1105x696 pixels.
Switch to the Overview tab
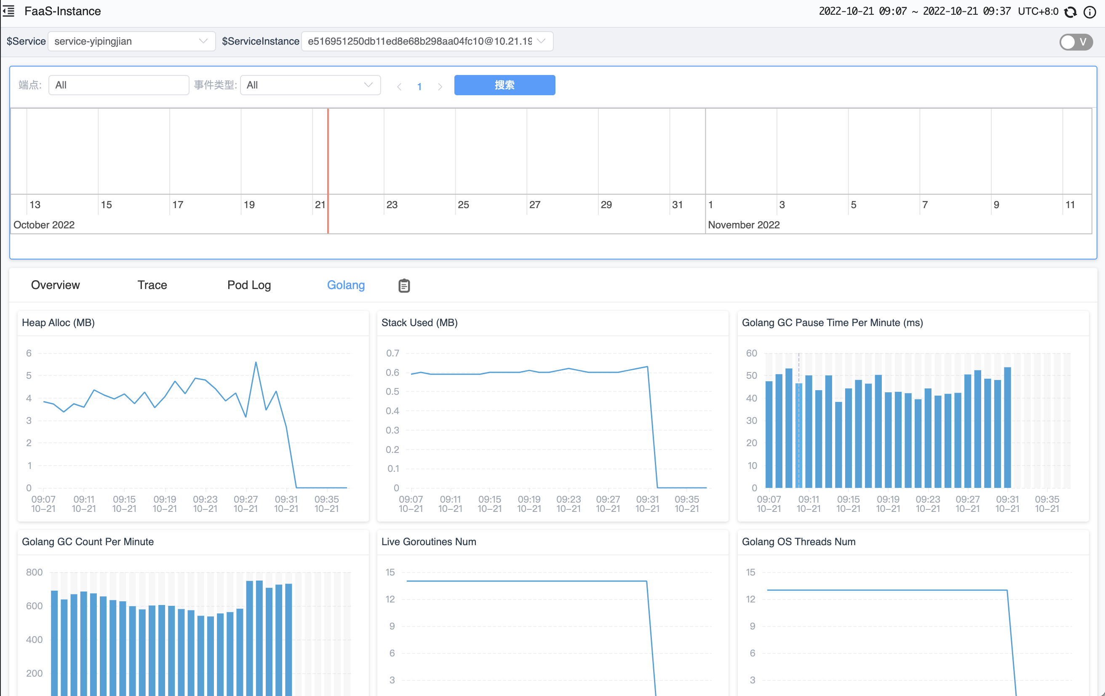pyautogui.click(x=56, y=285)
